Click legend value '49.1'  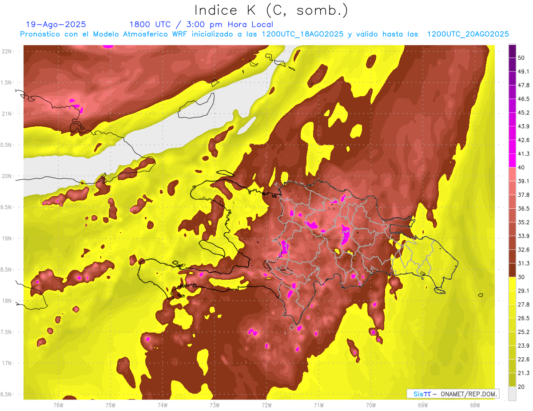523,71
